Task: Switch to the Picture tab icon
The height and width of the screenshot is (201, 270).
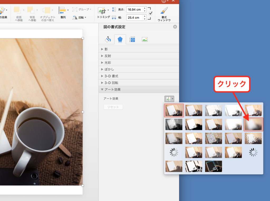Action: click(x=144, y=39)
